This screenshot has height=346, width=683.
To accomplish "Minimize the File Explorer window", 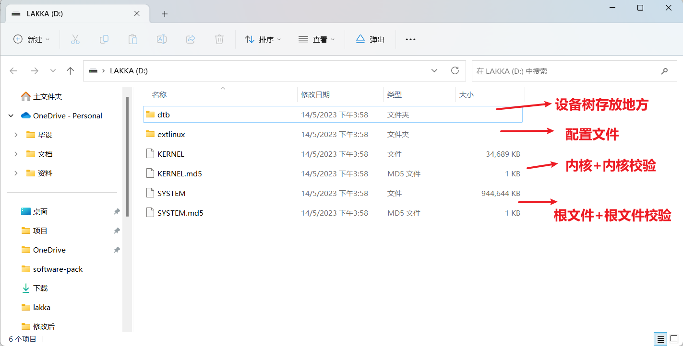I will (611, 8).
